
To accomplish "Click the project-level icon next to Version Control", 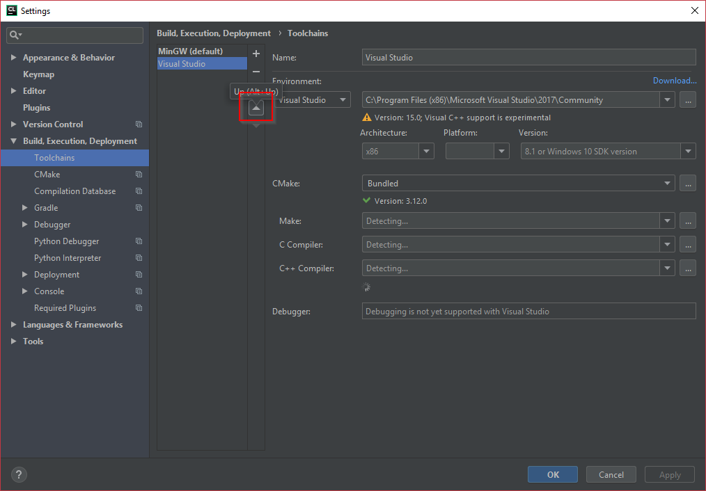I will click(x=139, y=124).
